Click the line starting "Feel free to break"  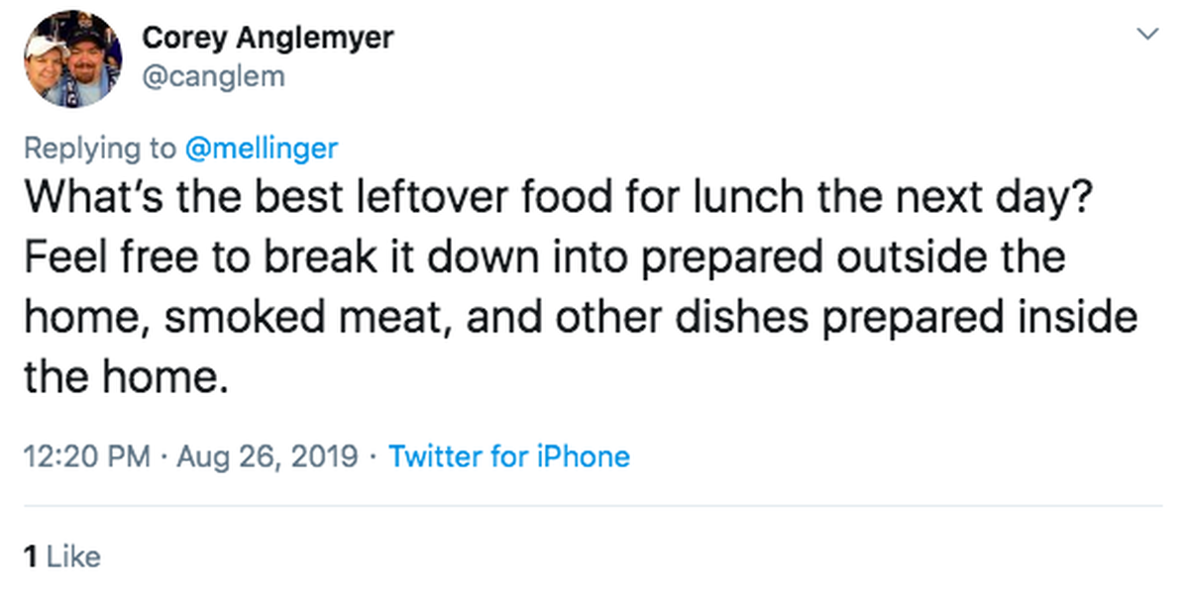pos(544,255)
